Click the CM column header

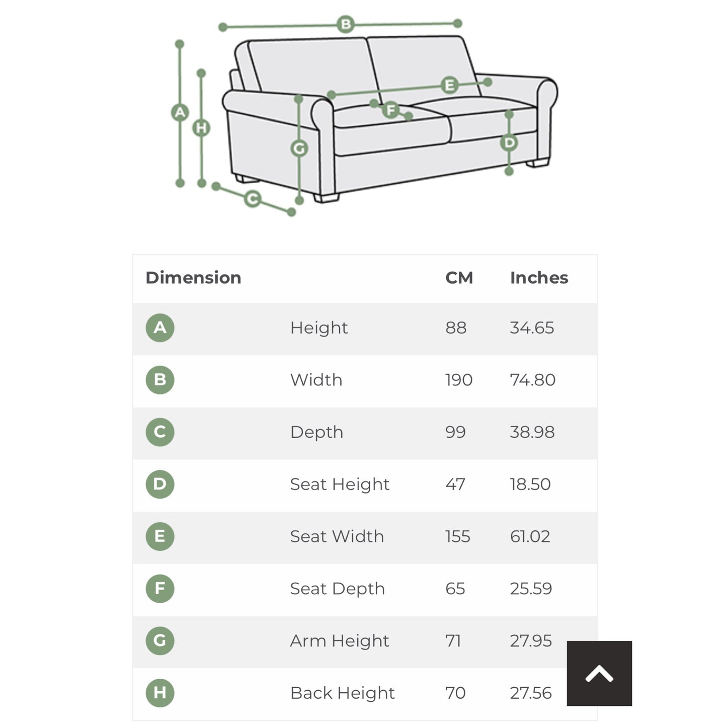point(459,278)
